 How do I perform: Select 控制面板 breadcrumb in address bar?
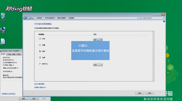(x=39, y=18)
